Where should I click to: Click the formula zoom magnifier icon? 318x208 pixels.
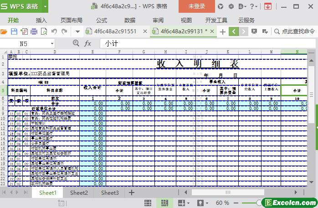(76, 43)
